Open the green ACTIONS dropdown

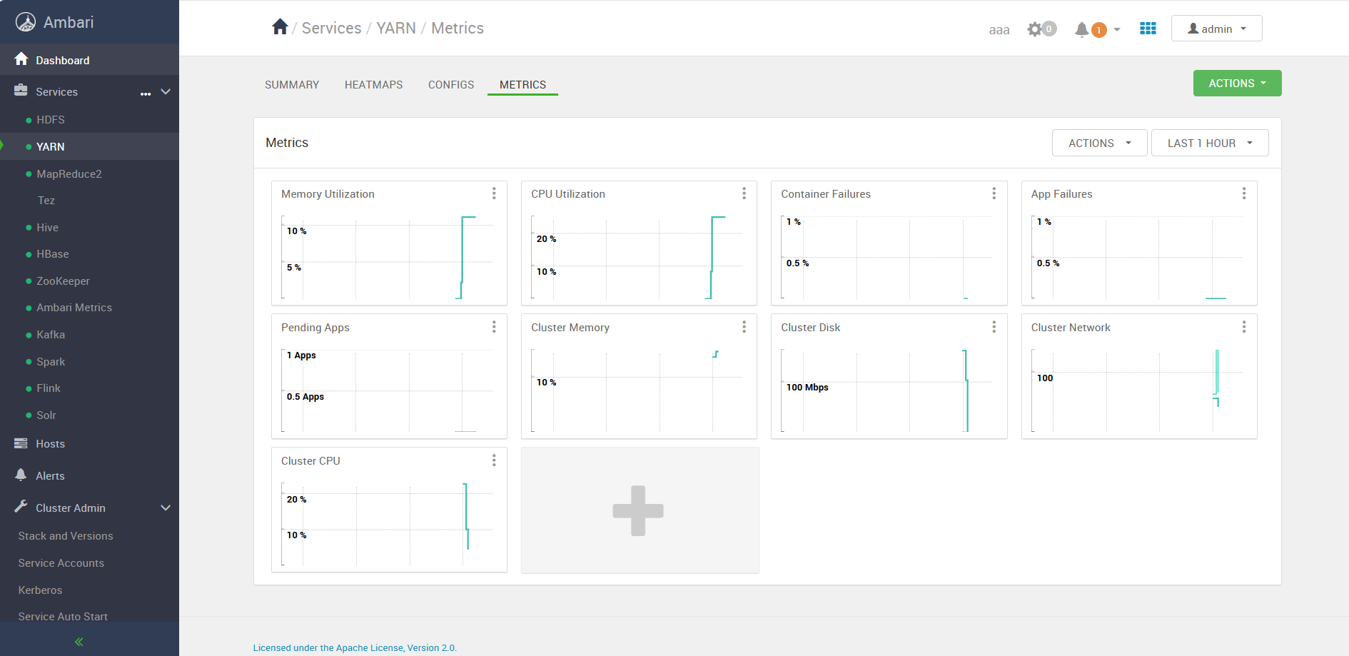click(x=1237, y=83)
